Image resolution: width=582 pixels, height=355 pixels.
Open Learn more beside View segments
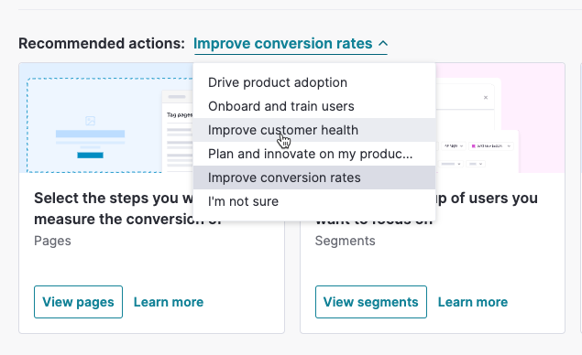click(x=473, y=302)
